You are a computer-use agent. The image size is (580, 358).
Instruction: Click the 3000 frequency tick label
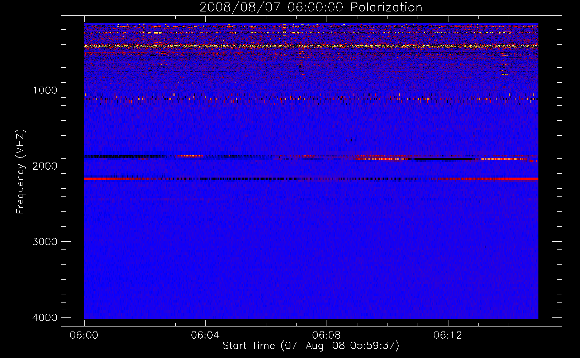tap(45, 242)
